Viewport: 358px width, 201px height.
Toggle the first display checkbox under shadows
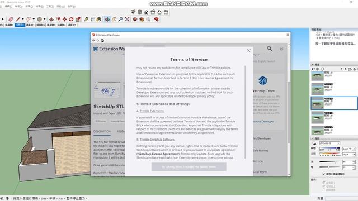(x=324, y=183)
